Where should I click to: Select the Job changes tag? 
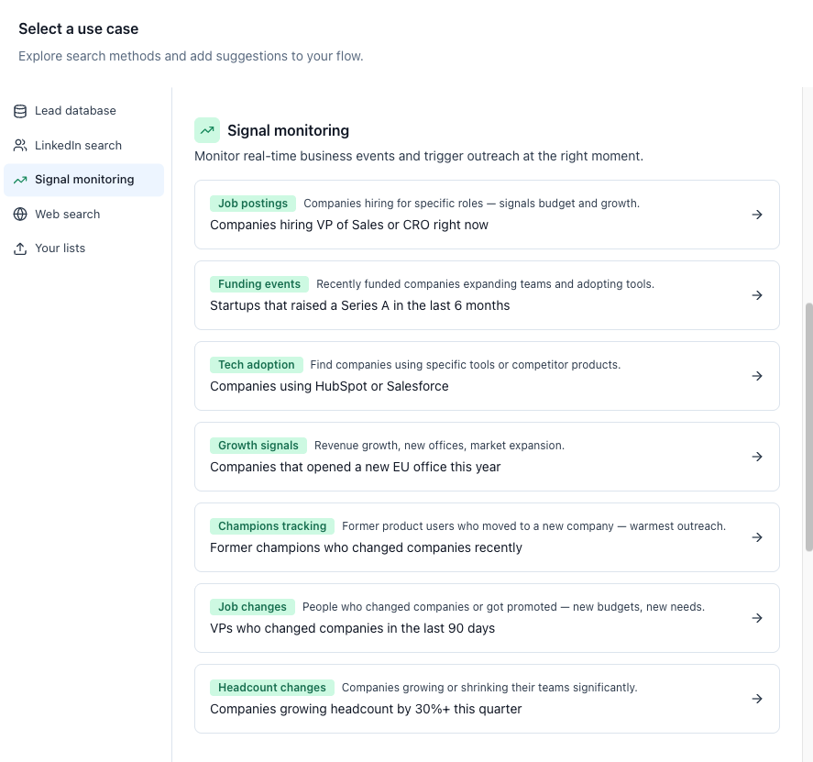click(252, 607)
